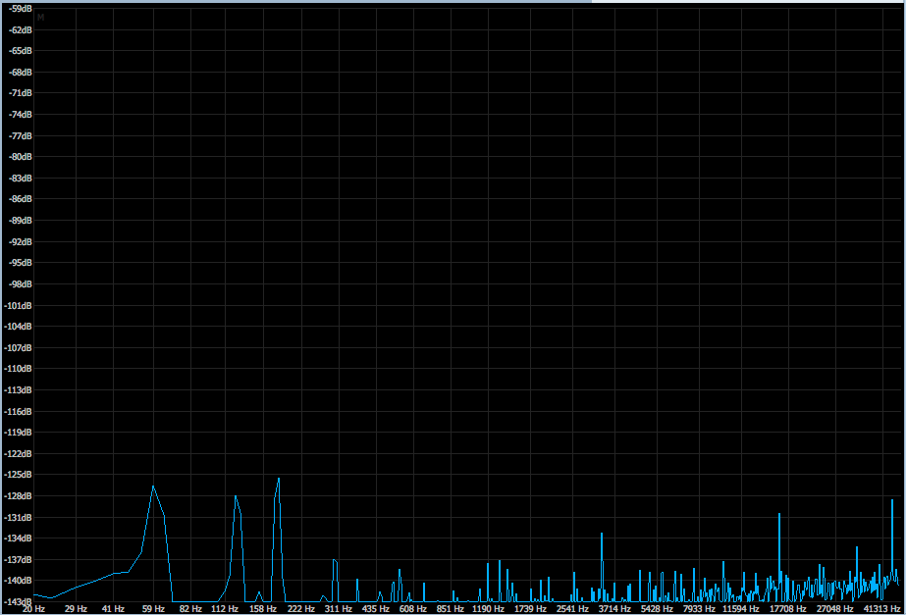Click the -128dB level label
Screen dimensions: 906x615
[19, 495]
